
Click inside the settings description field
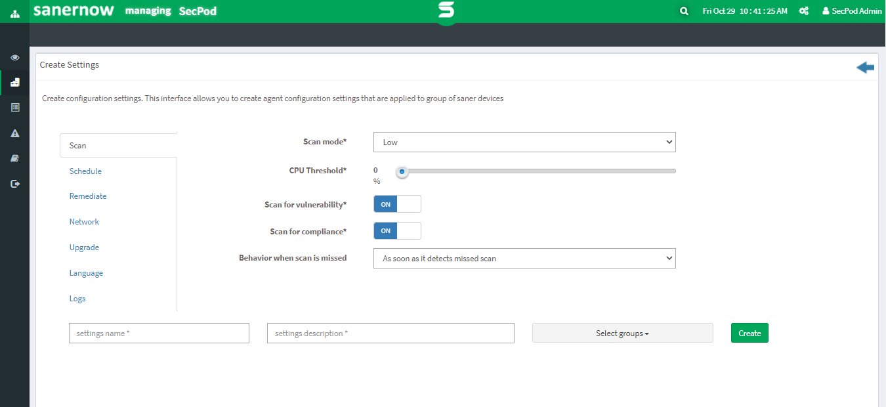coord(390,333)
